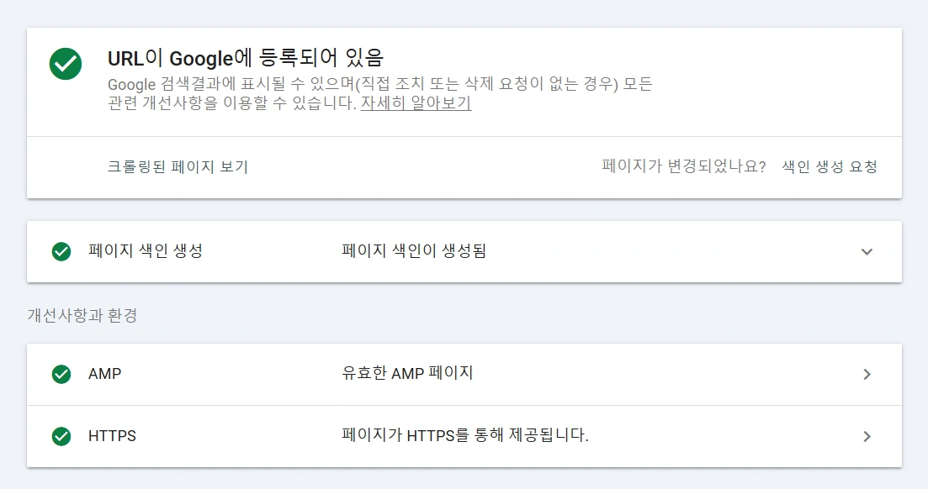928x489 pixels.
Task: Click the large green check icon beside the URL status title
Action: [66, 64]
